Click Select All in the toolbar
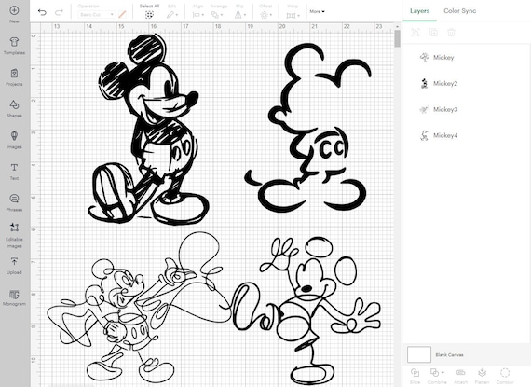 tap(149, 11)
